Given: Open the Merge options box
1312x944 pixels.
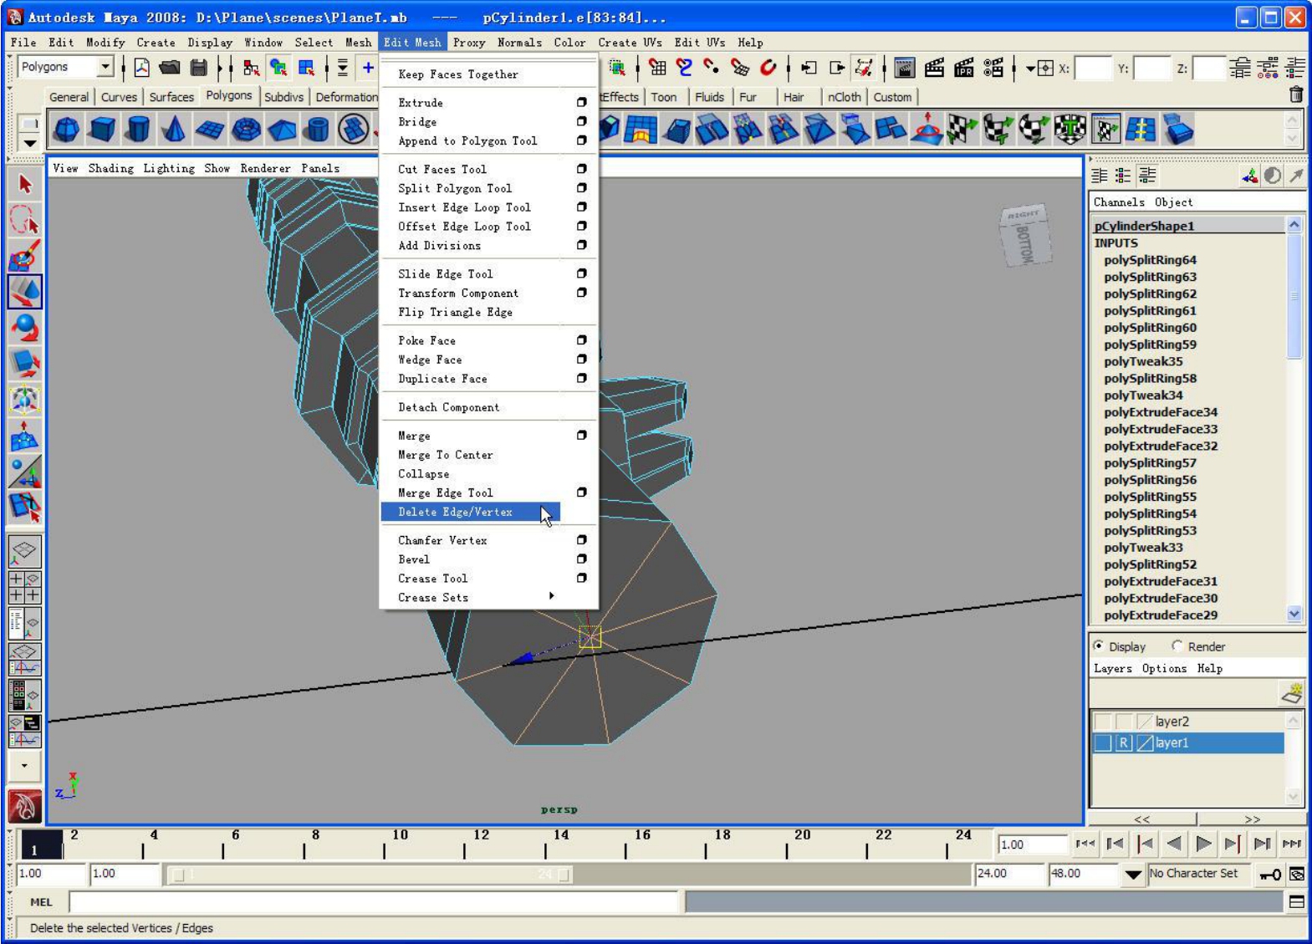Looking at the screenshot, I should [581, 435].
